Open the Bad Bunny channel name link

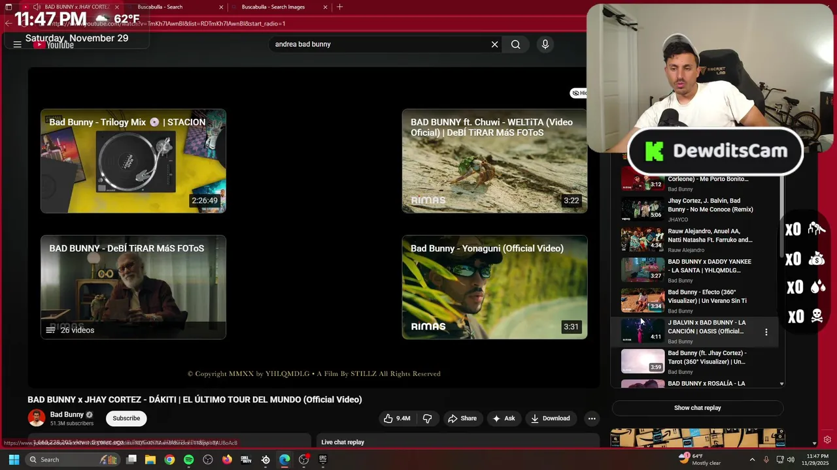point(67,415)
